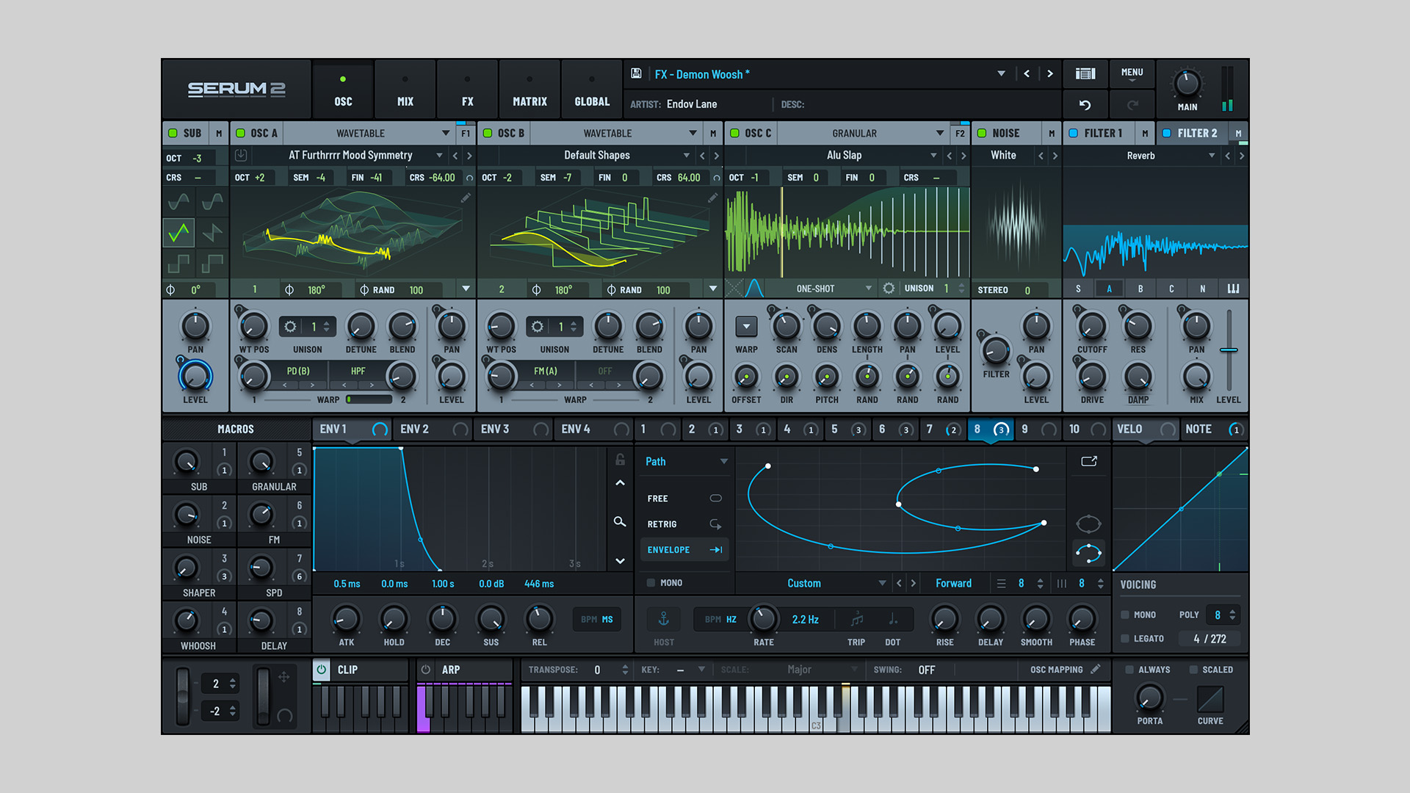This screenshot has width=1410, height=793.
Task: Select ENVELOPE trigger mode
Action: click(684, 549)
